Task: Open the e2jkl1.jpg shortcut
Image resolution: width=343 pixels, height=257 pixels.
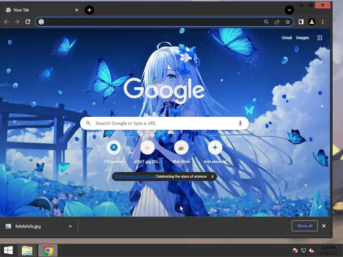Action: [147, 152]
